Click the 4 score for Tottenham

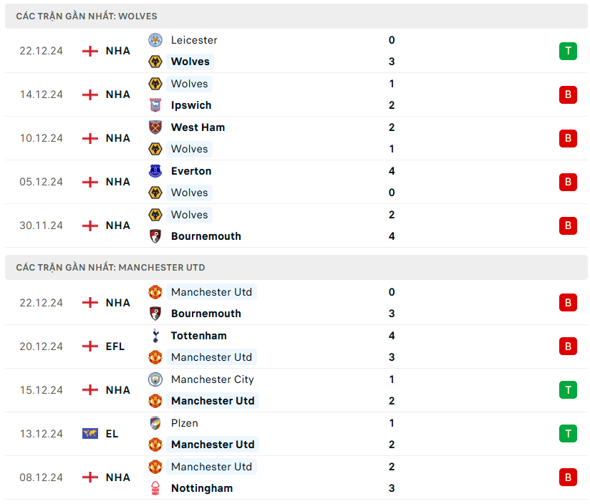tap(392, 336)
